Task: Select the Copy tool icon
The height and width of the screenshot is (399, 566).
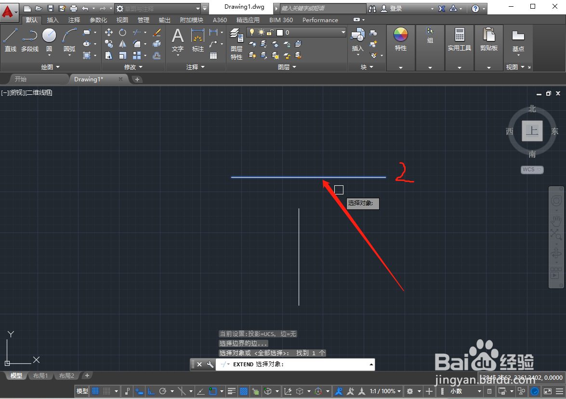Action: [109, 44]
